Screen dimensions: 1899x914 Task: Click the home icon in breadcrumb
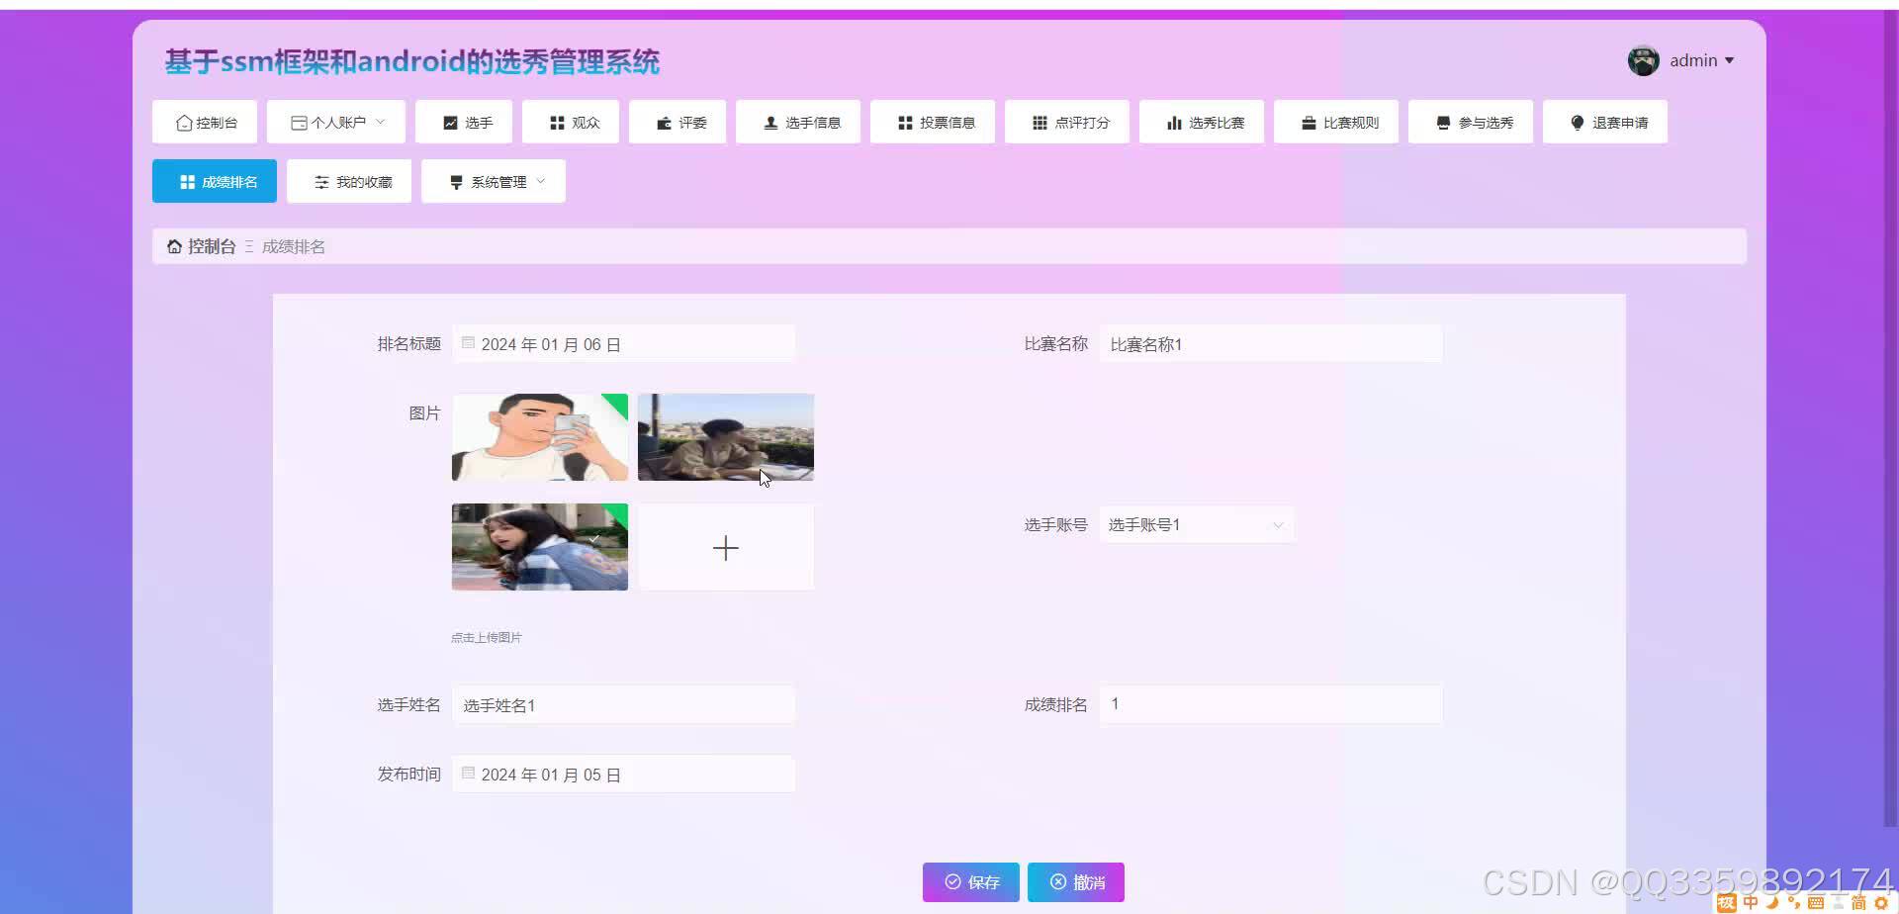click(x=174, y=246)
